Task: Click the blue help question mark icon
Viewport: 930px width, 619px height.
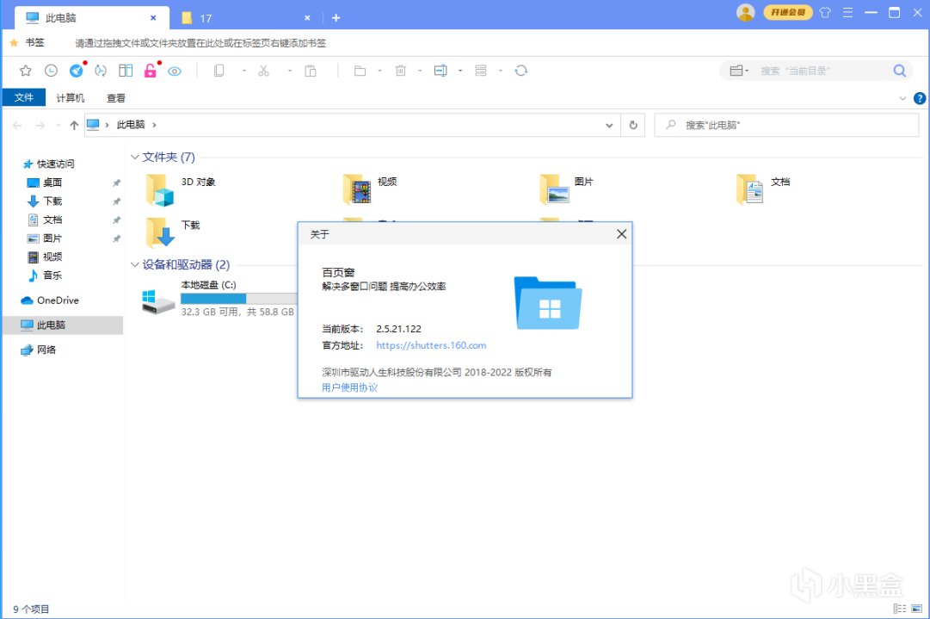Action: point(920,98)
